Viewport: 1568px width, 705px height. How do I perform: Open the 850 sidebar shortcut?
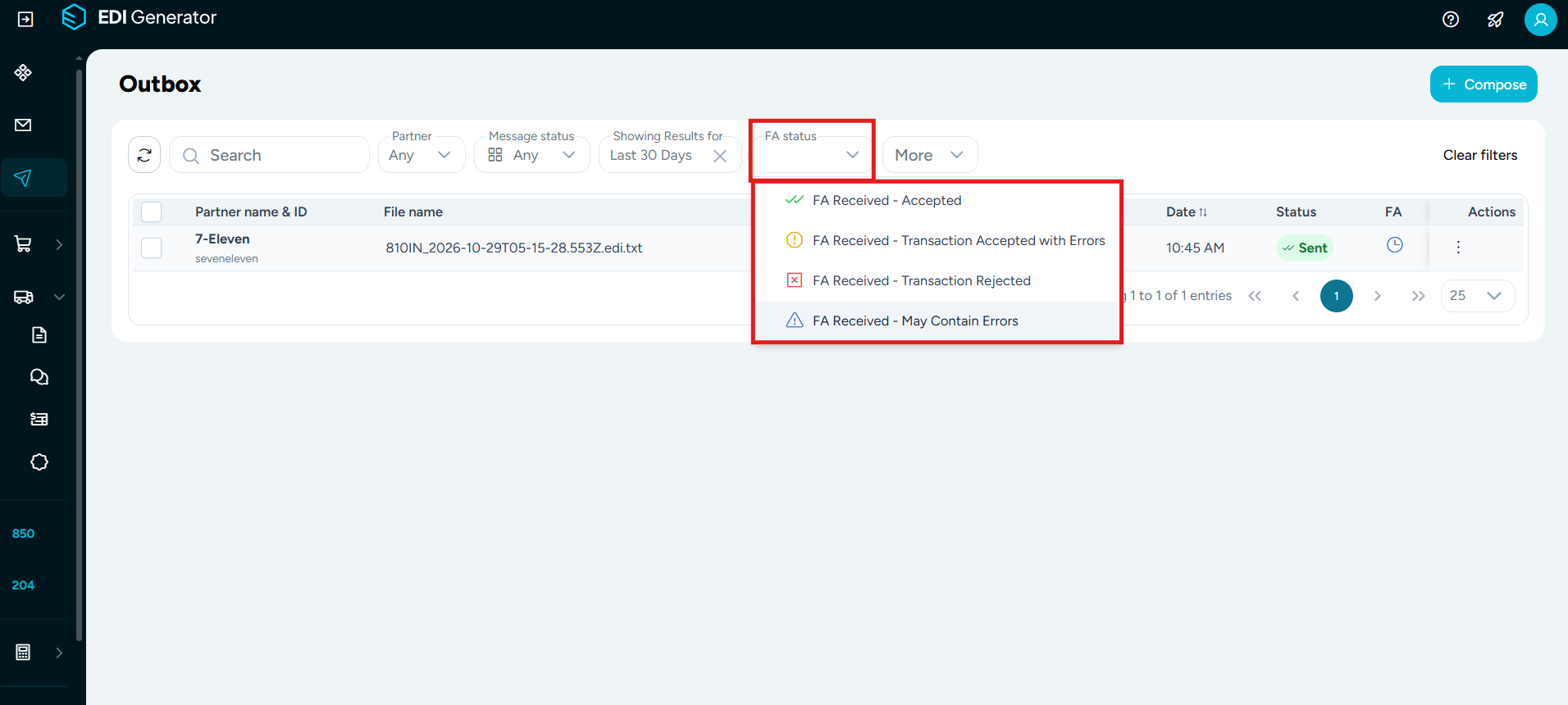click(23, 534)
